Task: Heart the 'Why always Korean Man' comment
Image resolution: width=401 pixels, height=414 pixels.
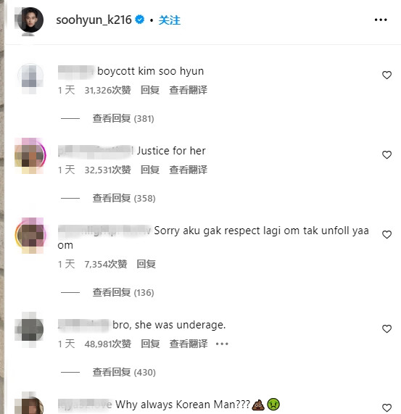Action: (386, 407)
